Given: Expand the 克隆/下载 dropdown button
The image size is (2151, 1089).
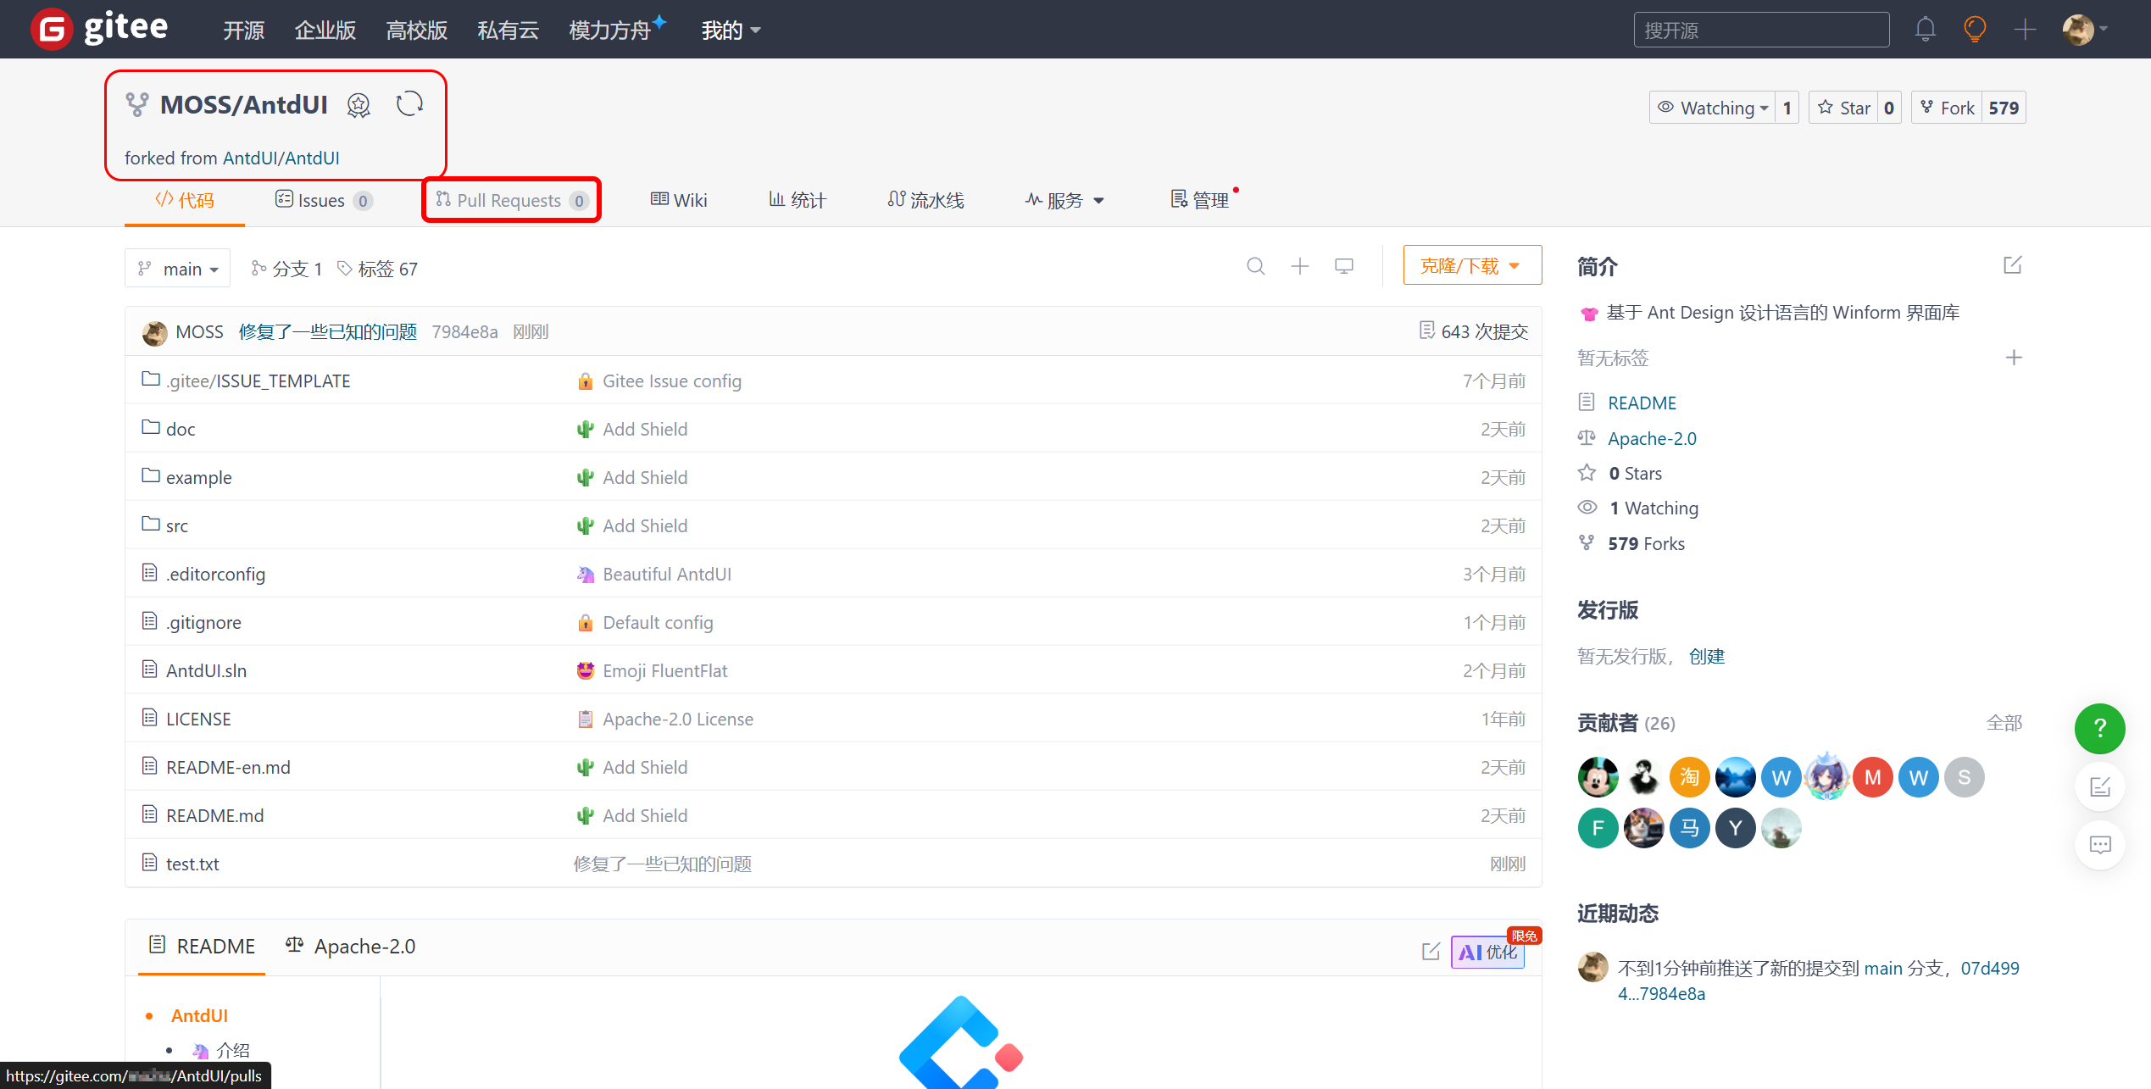Looking at the screenshot, I should 1471,266.
